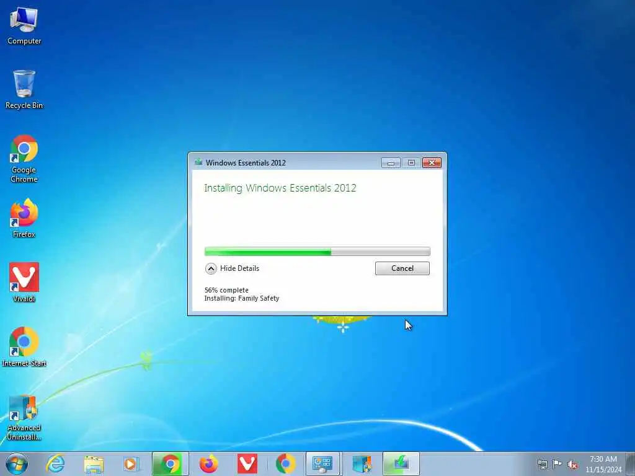Open the Control Panel taskbar button
635x476 pixels.
[x=324, y=464]
